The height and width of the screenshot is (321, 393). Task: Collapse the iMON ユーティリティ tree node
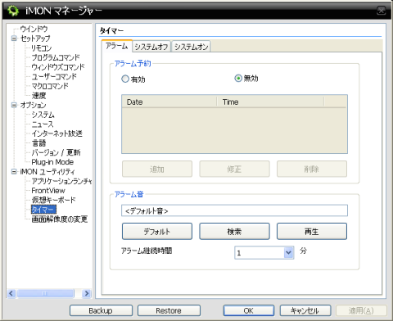point(14,171)
